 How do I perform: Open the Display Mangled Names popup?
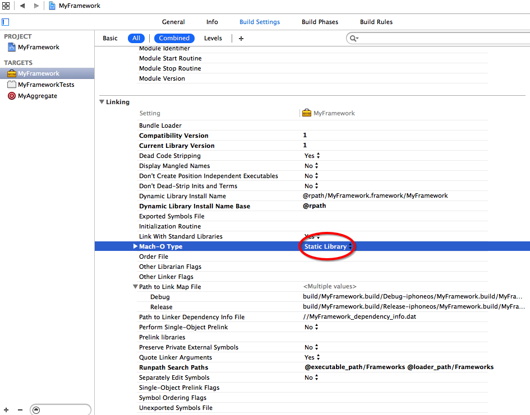click(x=311, y=166)
